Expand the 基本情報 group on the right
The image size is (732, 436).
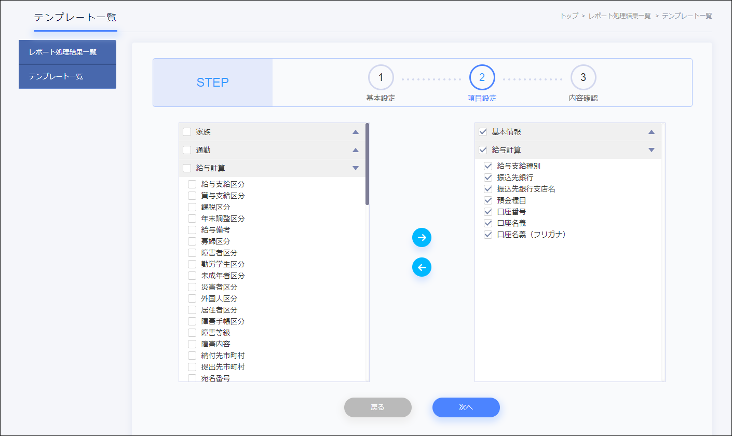click(x=652, y=132)
